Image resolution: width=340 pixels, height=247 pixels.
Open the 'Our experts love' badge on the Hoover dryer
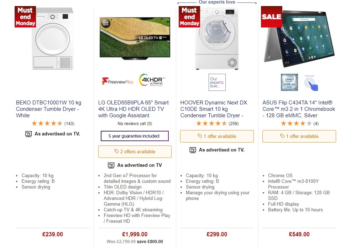(217, 82)
